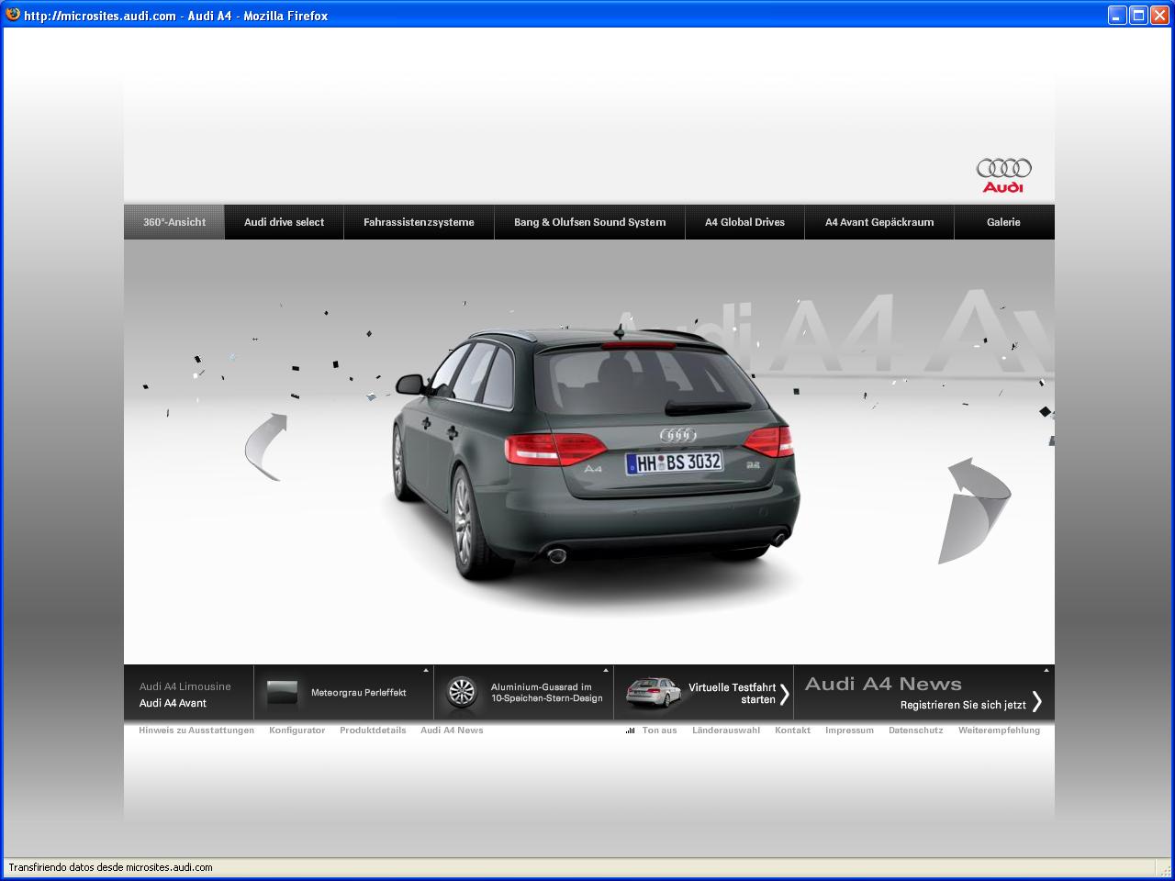
Task: Minimize the Firefox window
Action: pos(1117,15)
